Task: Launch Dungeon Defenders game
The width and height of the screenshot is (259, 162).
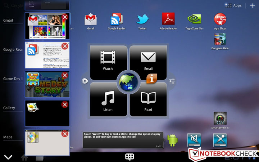Action: click(x=220, y=39)
